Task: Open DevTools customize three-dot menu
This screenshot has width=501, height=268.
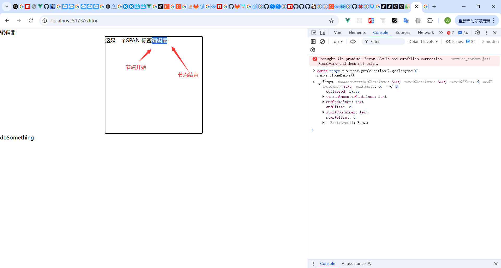Action: tap(487, 33)
